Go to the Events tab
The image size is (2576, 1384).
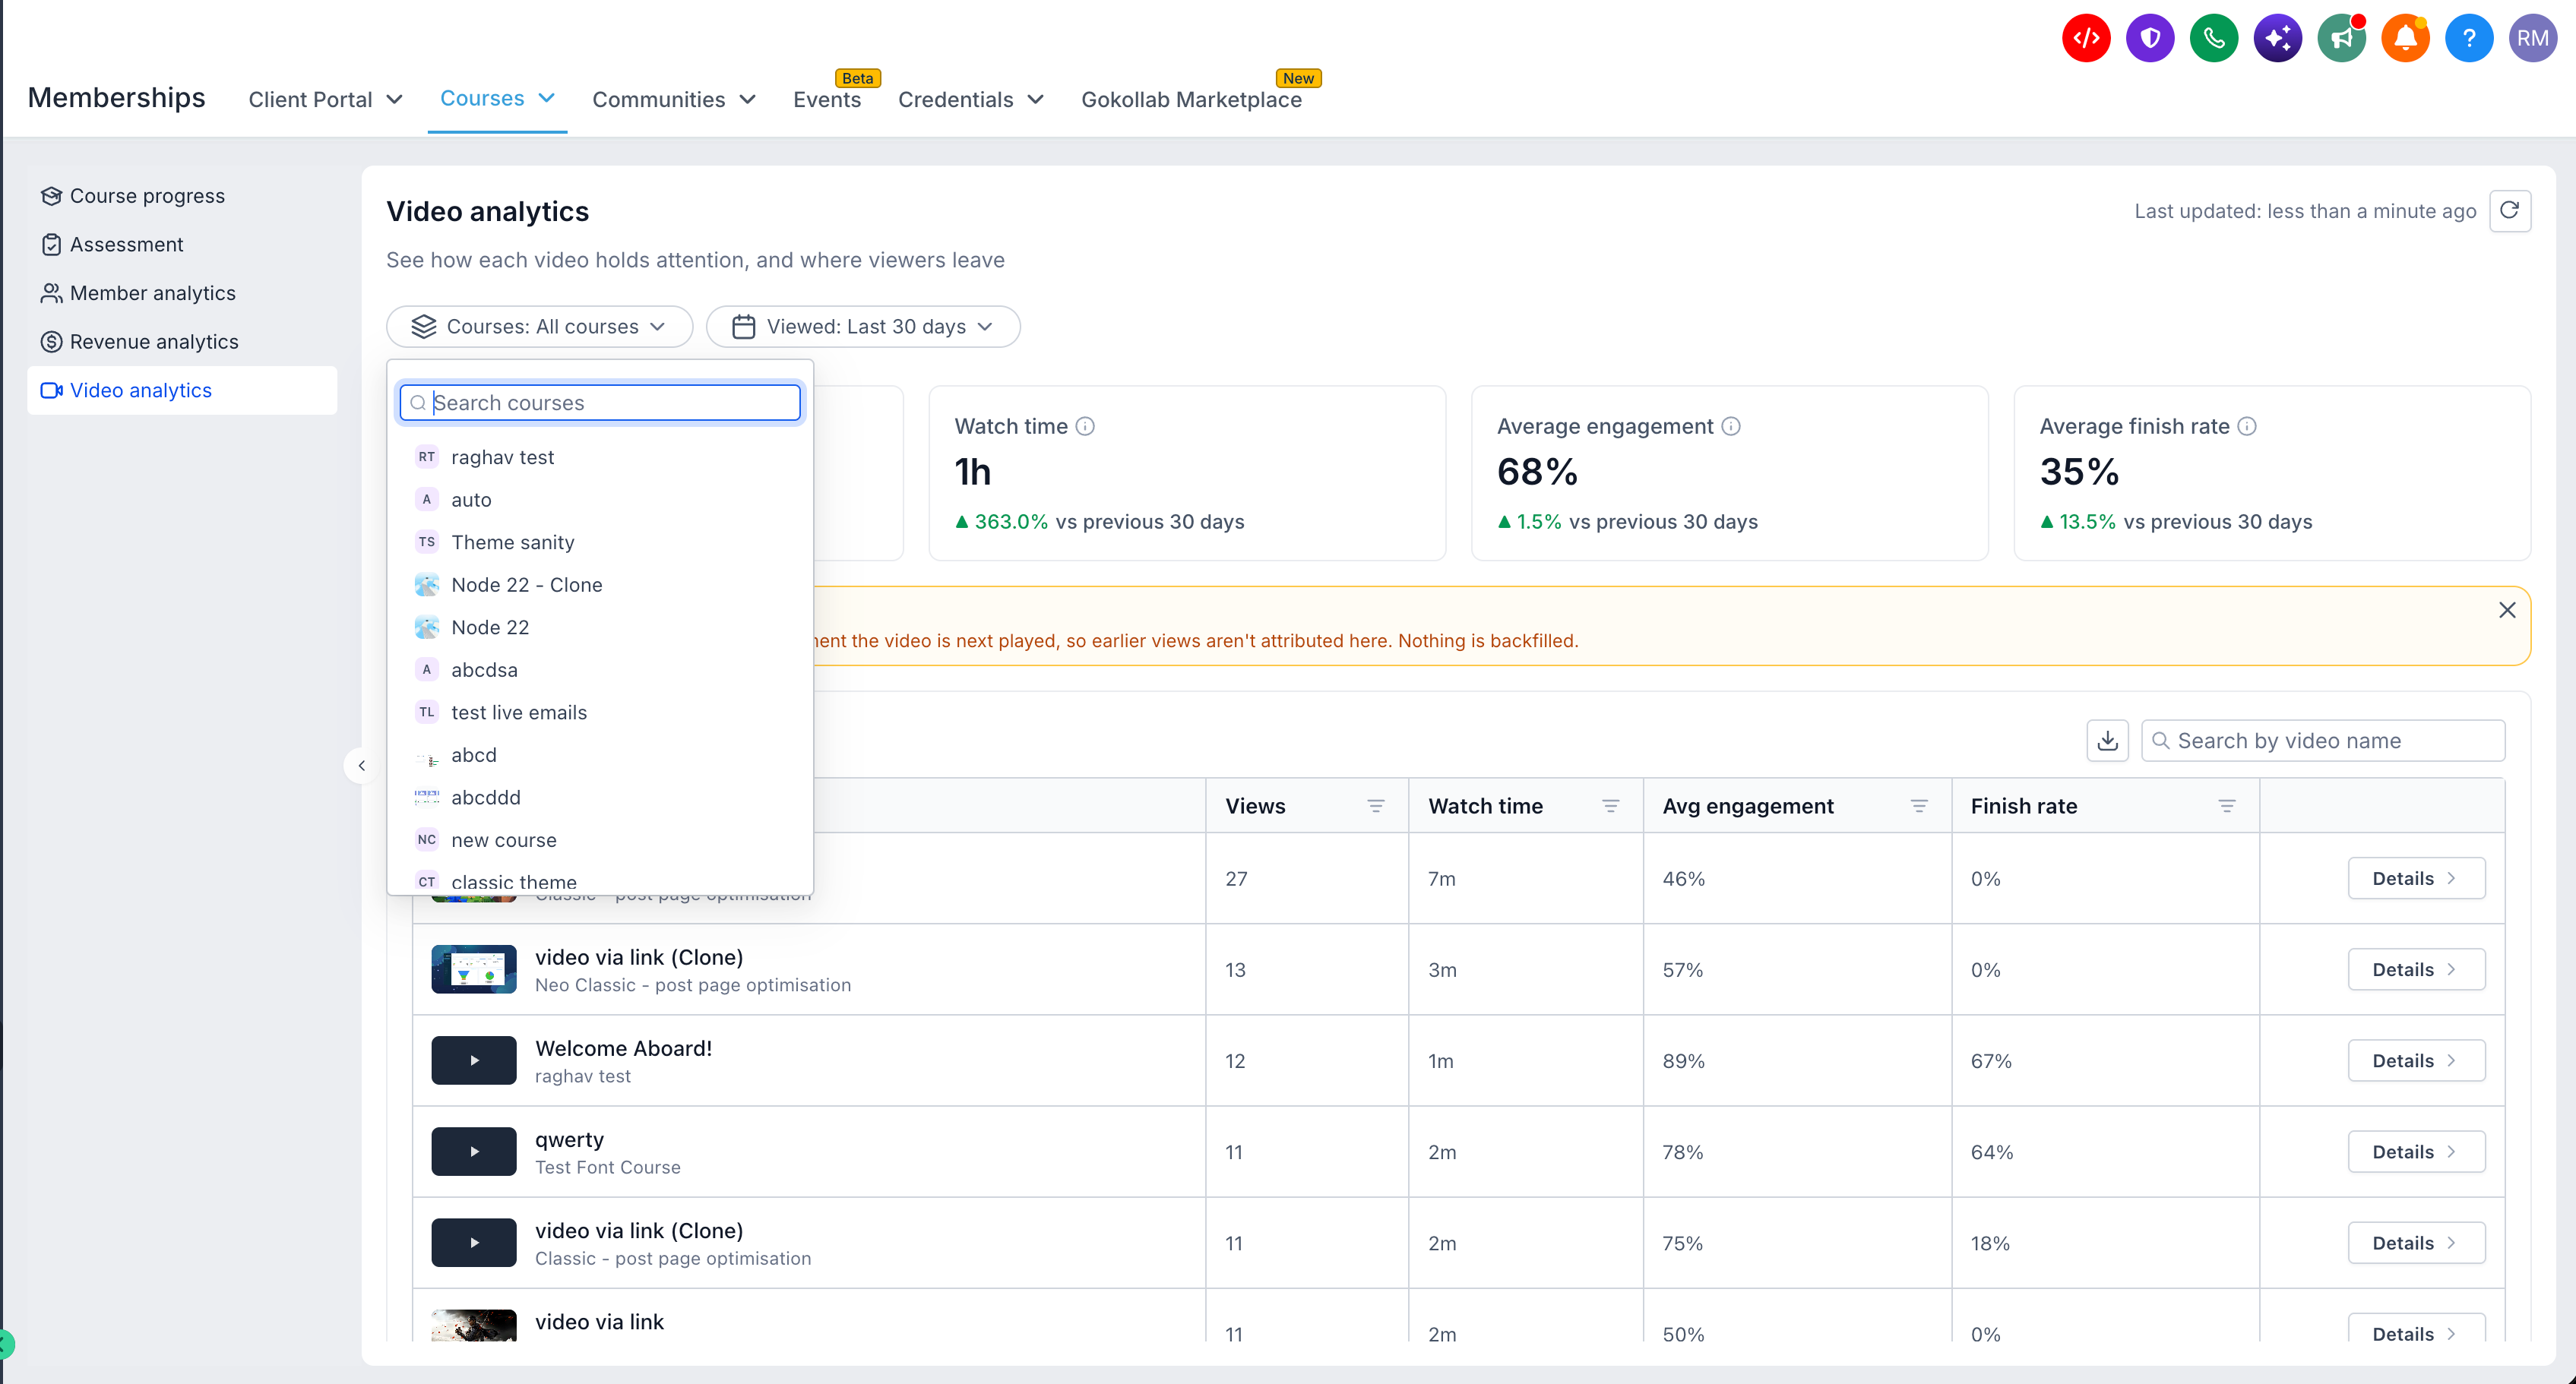point(827,100)
